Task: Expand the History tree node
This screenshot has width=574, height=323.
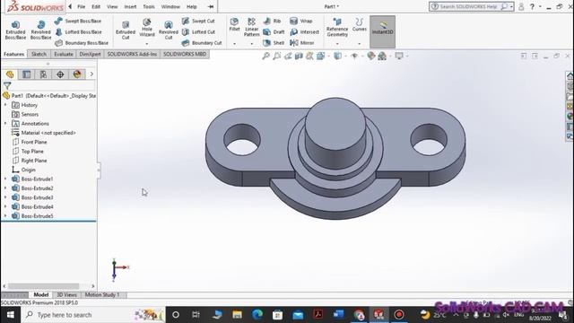Action: (5, 105)
